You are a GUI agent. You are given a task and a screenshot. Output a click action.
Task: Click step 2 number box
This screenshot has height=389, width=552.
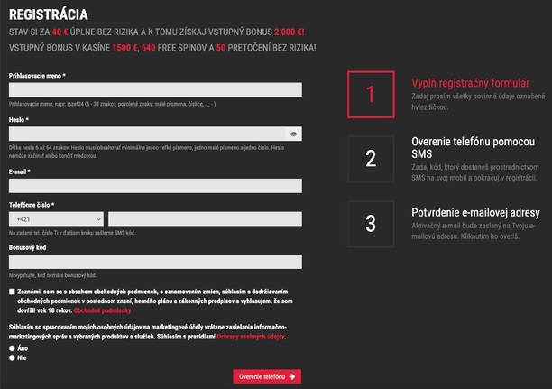371,159
